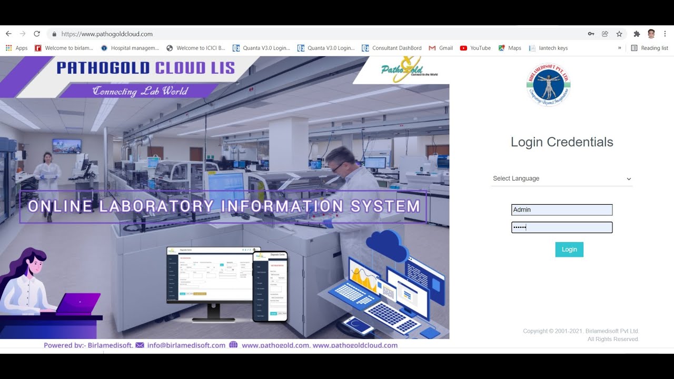Click the info@birlamedisoft.com email text
Screen dimensions: 674x379
tap(186, 345)
